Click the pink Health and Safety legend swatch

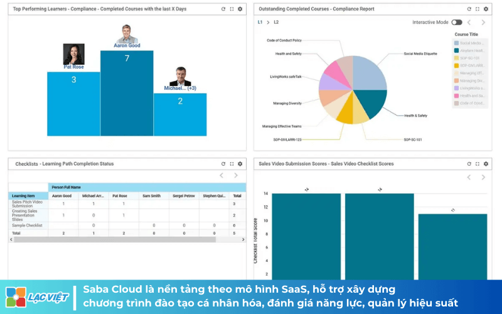pos(457,95)
